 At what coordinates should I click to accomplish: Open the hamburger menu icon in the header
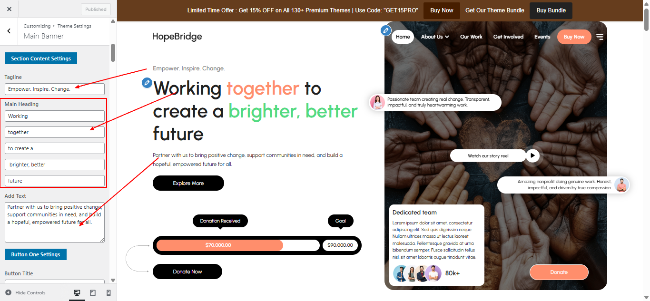[600, 37]
